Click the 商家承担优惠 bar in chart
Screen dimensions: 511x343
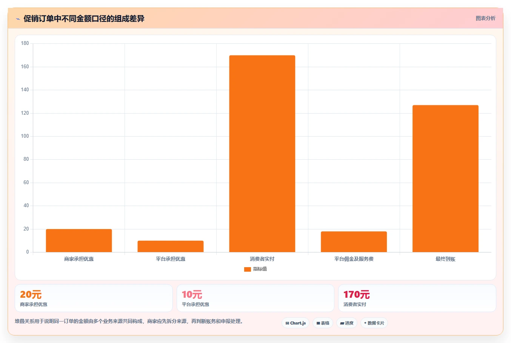click(79, 240)
